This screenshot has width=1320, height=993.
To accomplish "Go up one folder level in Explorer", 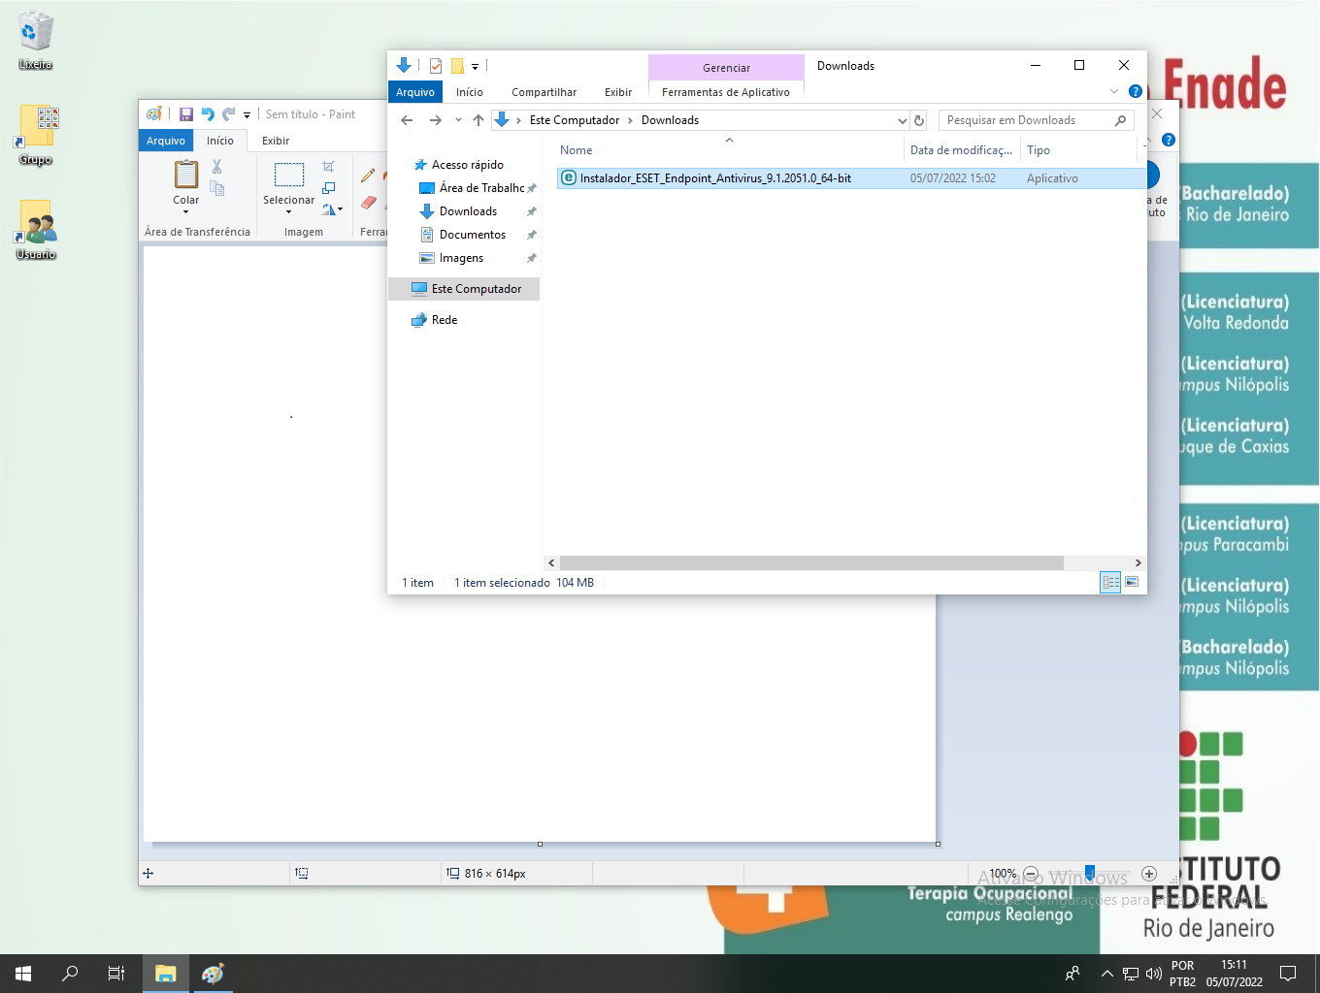I will point(478,120).
